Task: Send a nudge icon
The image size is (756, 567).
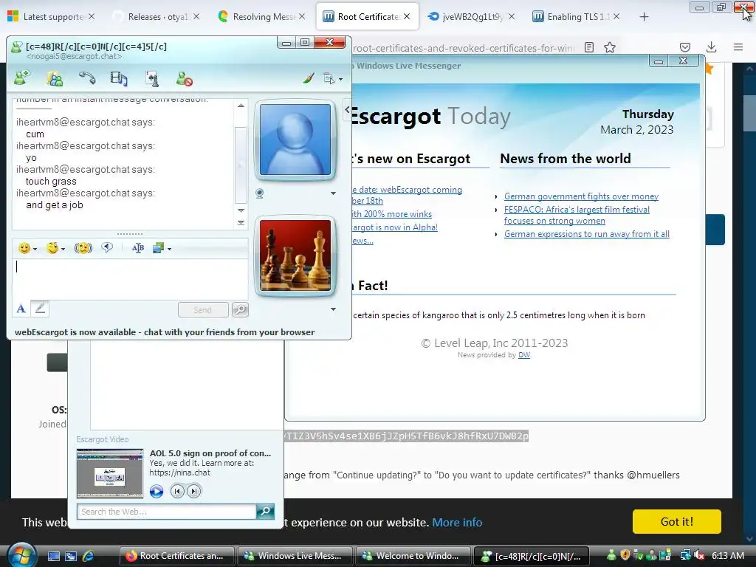Action: (83, 248)
